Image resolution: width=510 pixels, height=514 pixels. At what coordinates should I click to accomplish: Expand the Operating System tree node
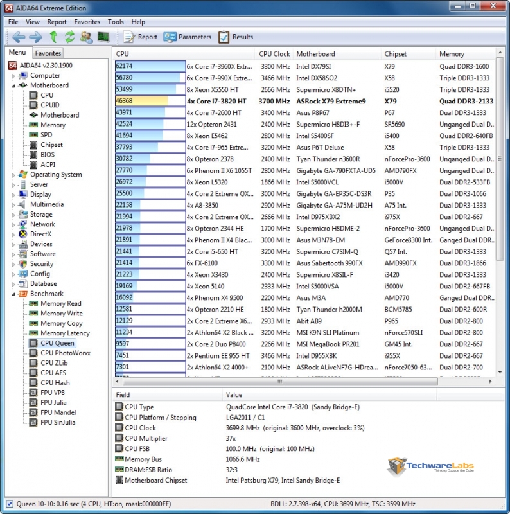pyautogui.click(x=13, y=175)
